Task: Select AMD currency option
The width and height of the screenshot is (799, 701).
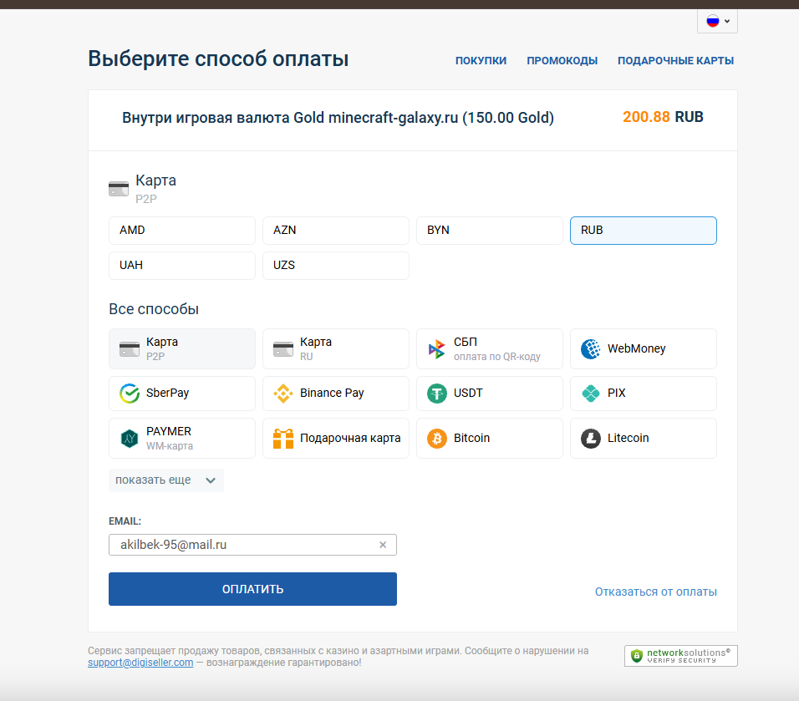Action: (182, 231)
